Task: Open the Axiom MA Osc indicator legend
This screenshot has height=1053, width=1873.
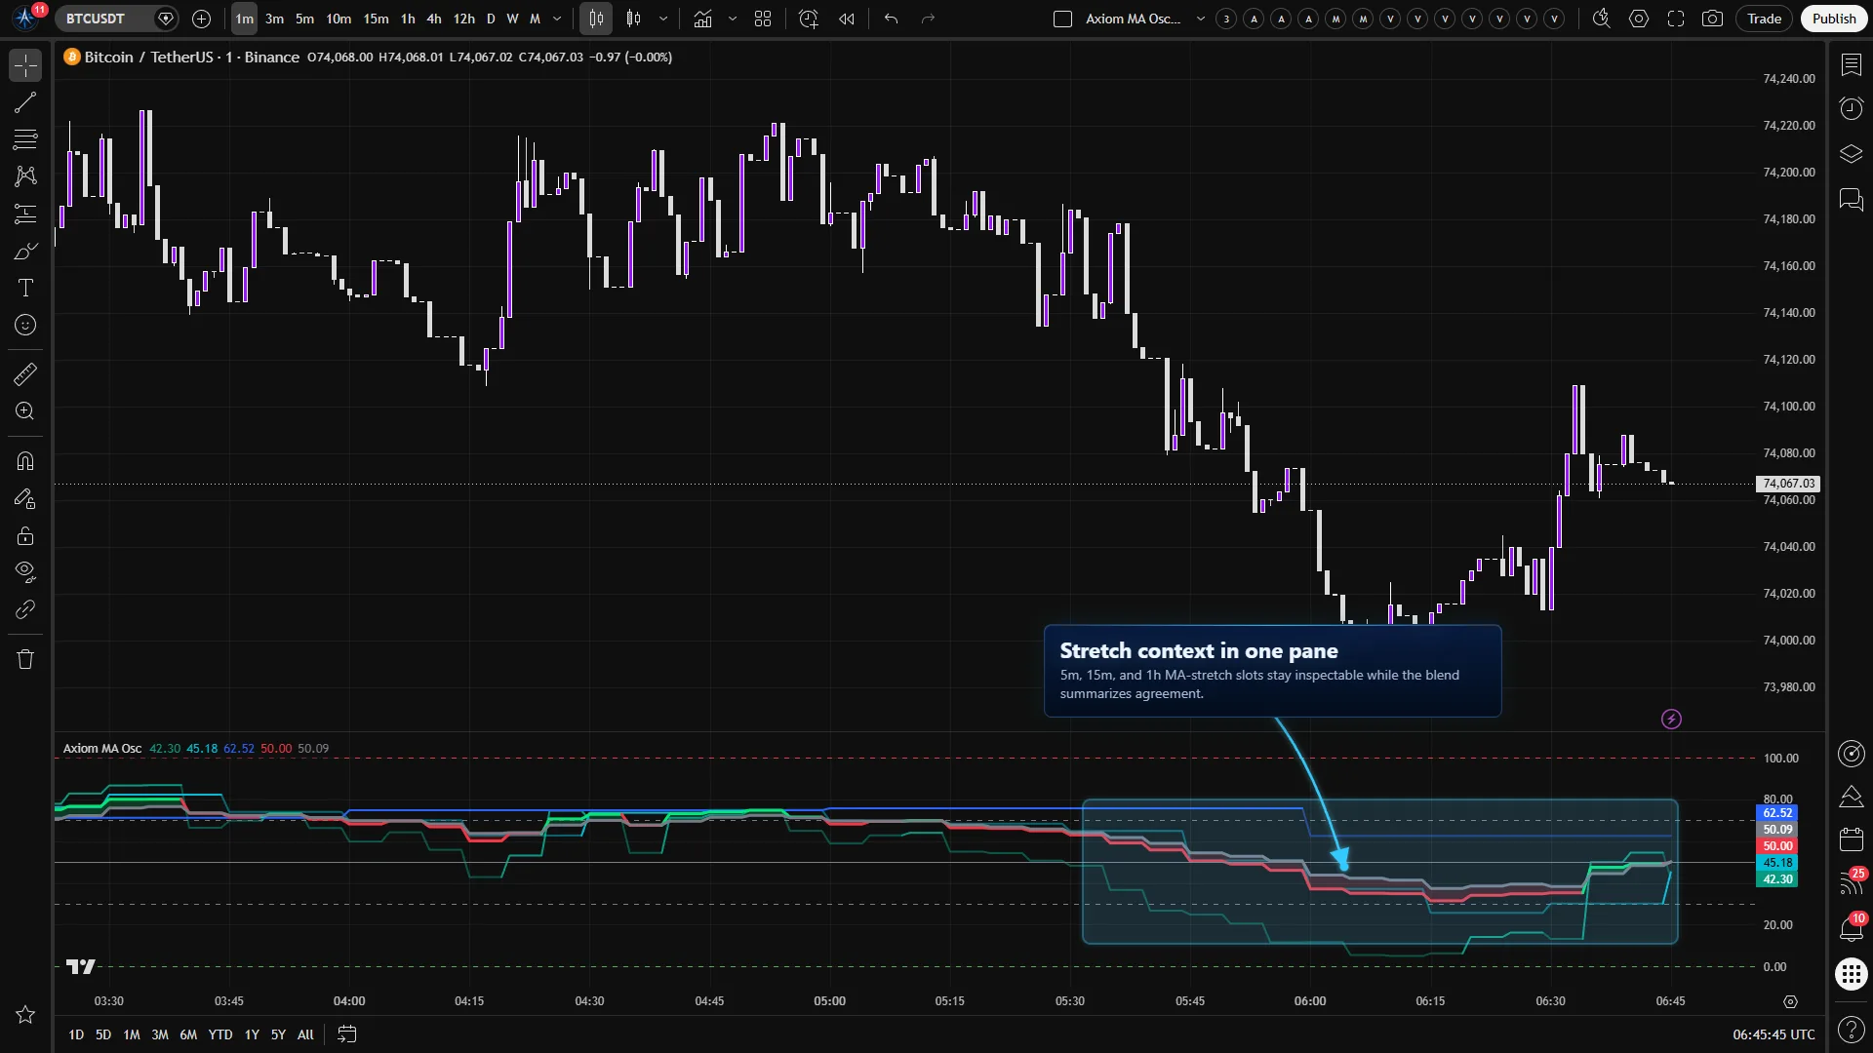Action: coord(102,749)
